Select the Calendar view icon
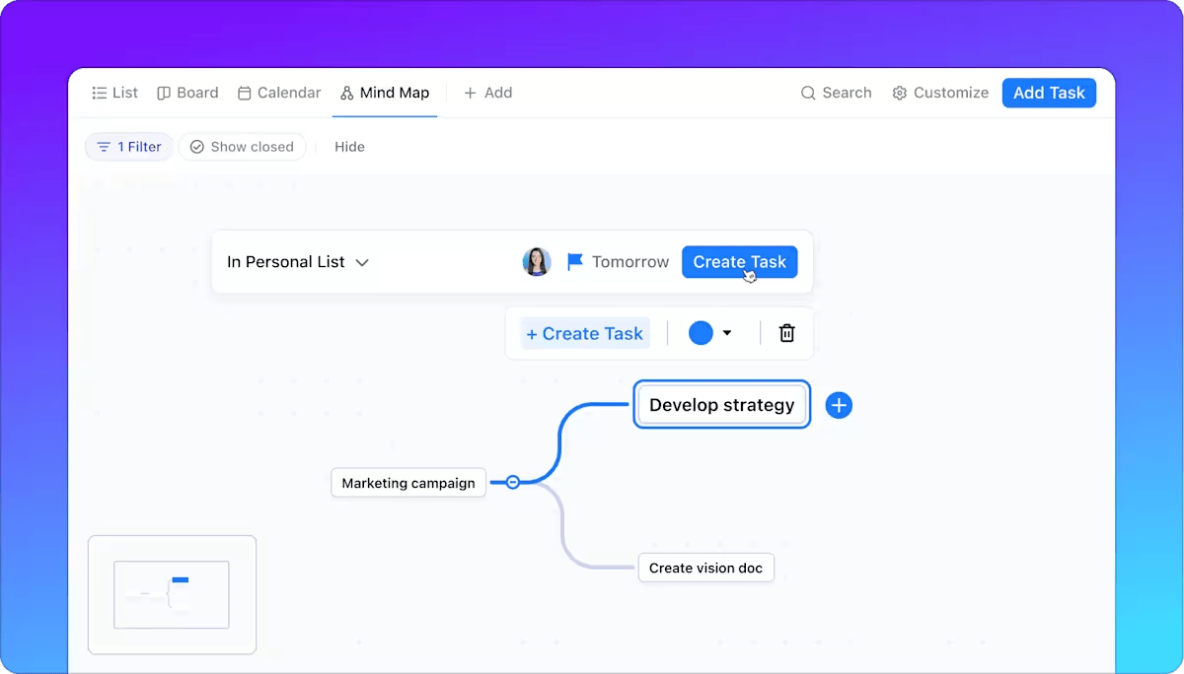The image size is (1184, 674). coord(242,92)
